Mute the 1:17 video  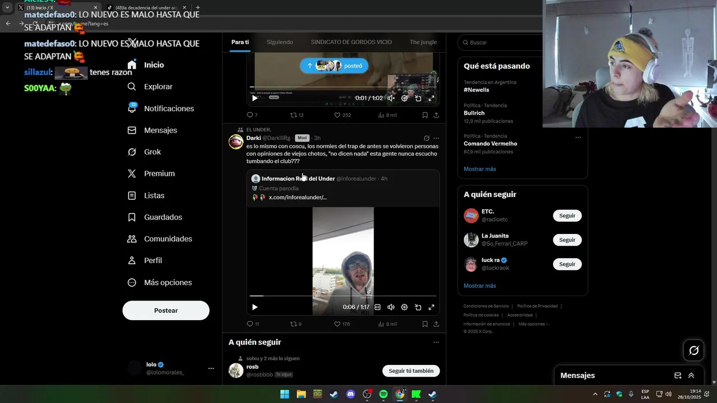tap(391, 307)
